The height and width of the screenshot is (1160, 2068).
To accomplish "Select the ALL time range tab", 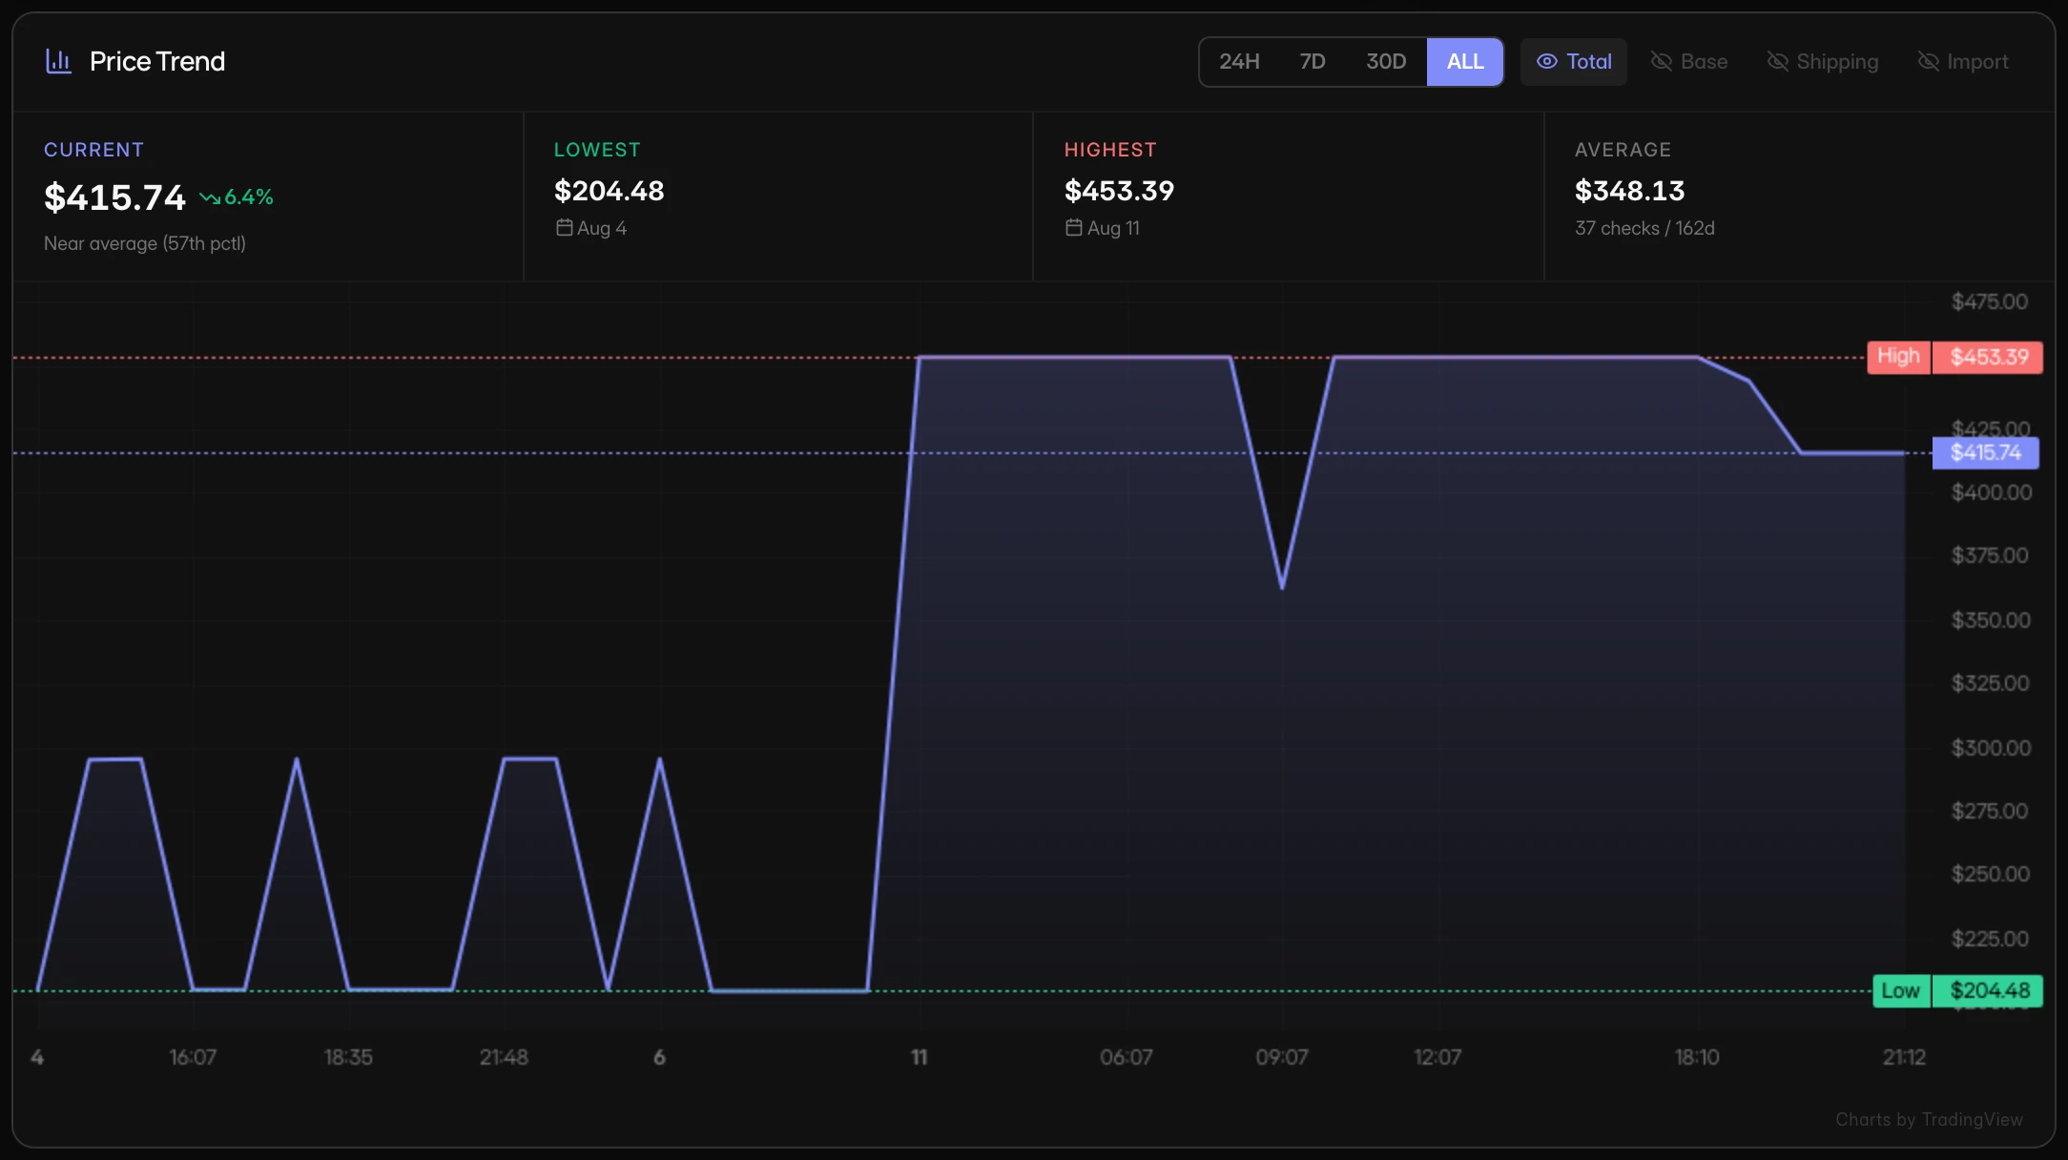I will coord(1465,62).
